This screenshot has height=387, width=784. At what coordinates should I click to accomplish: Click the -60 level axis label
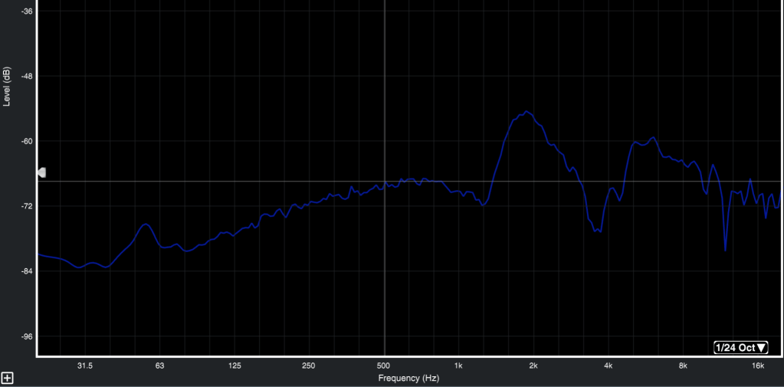(26, 142)
